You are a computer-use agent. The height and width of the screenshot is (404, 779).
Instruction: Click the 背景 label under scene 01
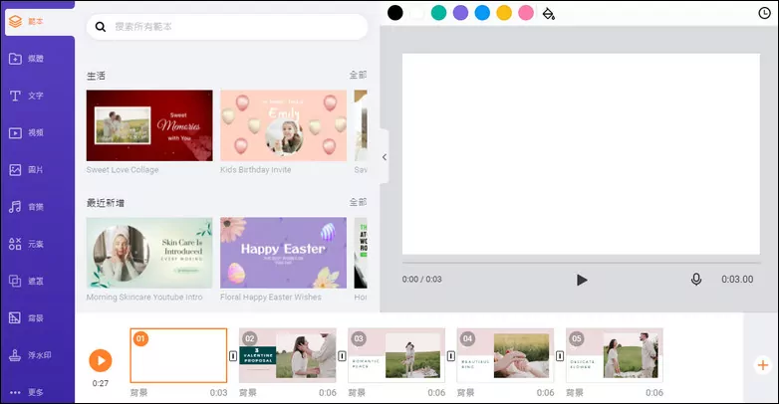(139, 393)
